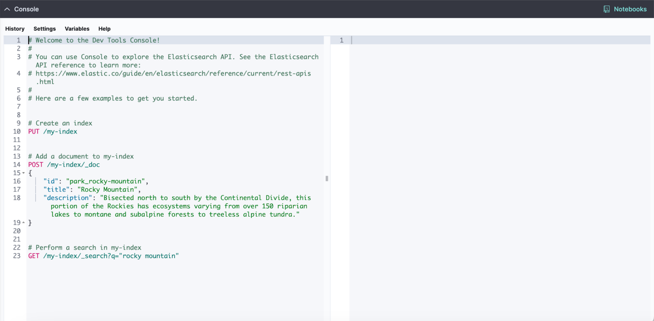
Task: Open the Notebooks icon
Action: click(606, 9)
